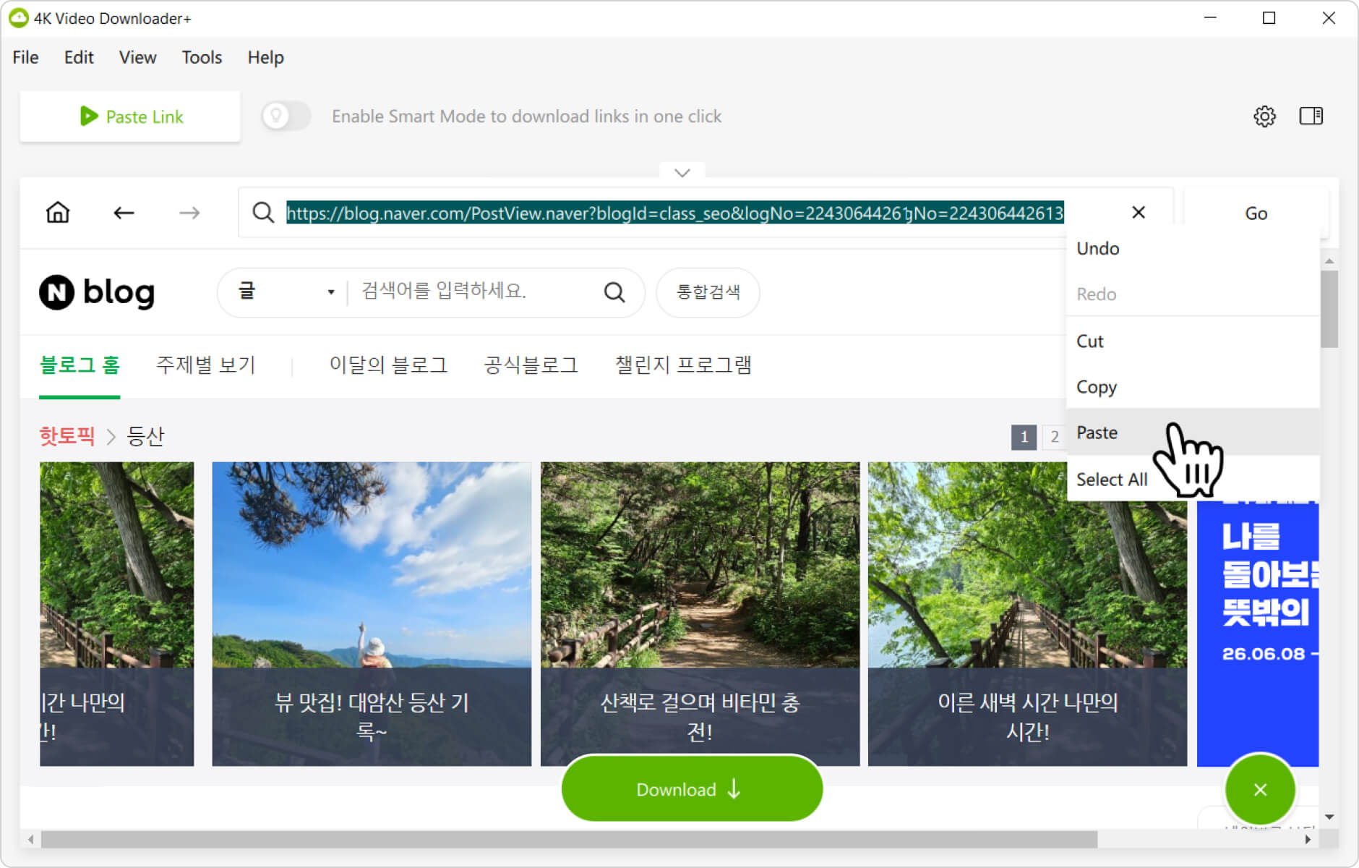This screenshot has height=868, width=1359.
Task: Open the Tools menu
Action: [x=202, y=57]
